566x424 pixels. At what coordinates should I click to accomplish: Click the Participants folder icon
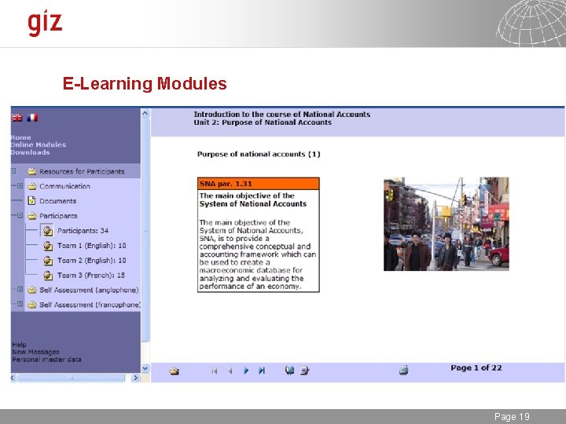pyautogui.click(x=32, y=216)
